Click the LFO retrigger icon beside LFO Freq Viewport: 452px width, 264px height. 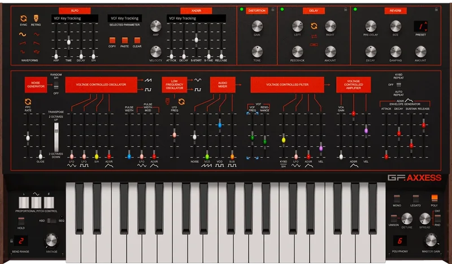point(167,101)
